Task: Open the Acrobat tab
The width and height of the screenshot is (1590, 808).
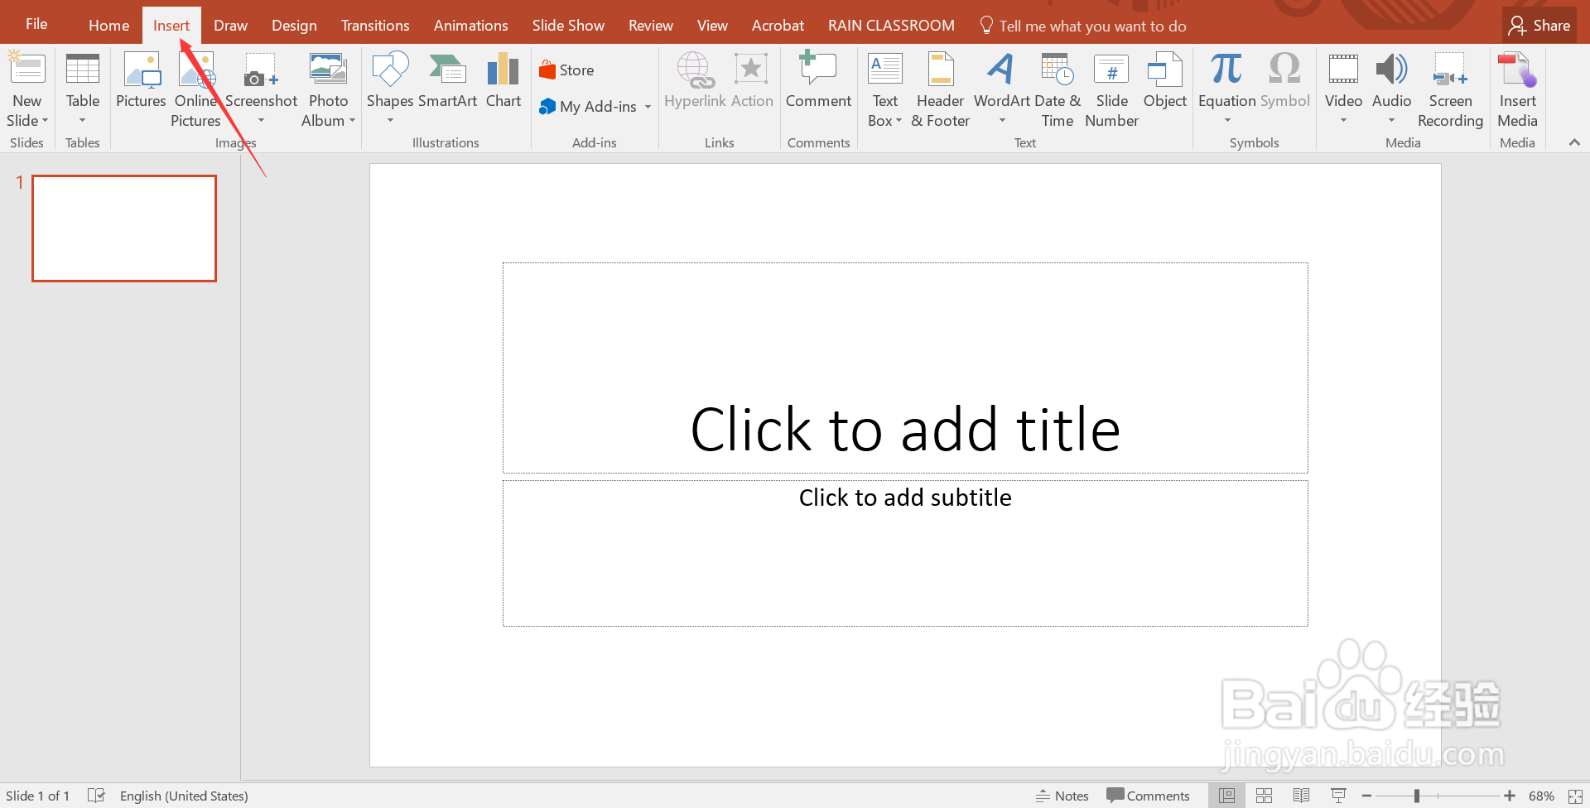Action: 778,26
